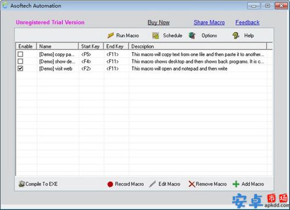Click the Edit Macro pencil icon
The height and width of the screenshot is (210, 290).
pyautogui.click(x=153, y=184)
